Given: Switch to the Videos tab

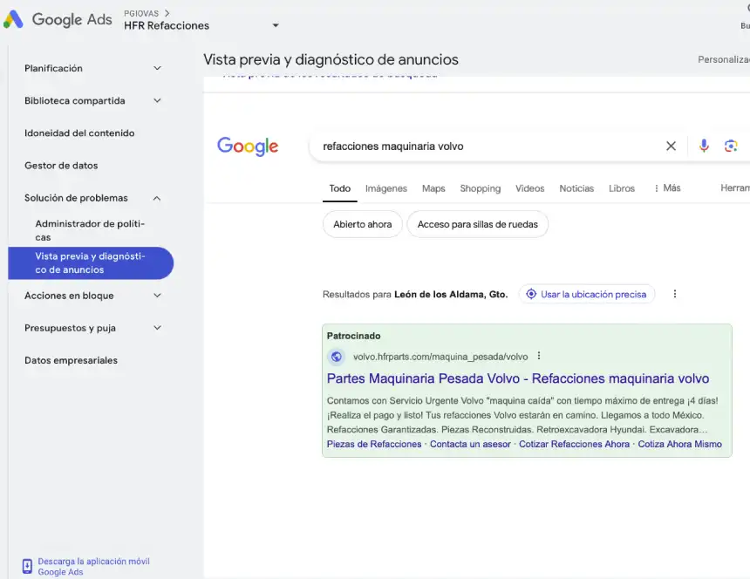Looking at the screenshot, I should (529, 188).
